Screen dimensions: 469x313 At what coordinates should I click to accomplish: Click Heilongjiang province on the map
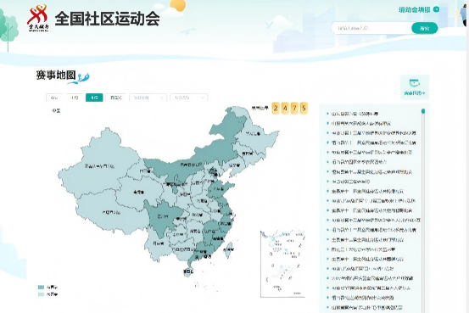pos(254,134)
